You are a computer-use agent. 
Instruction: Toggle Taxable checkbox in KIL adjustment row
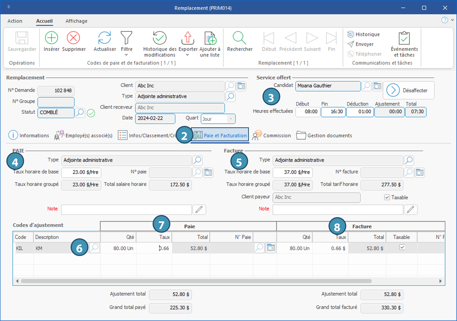point(402,248)
